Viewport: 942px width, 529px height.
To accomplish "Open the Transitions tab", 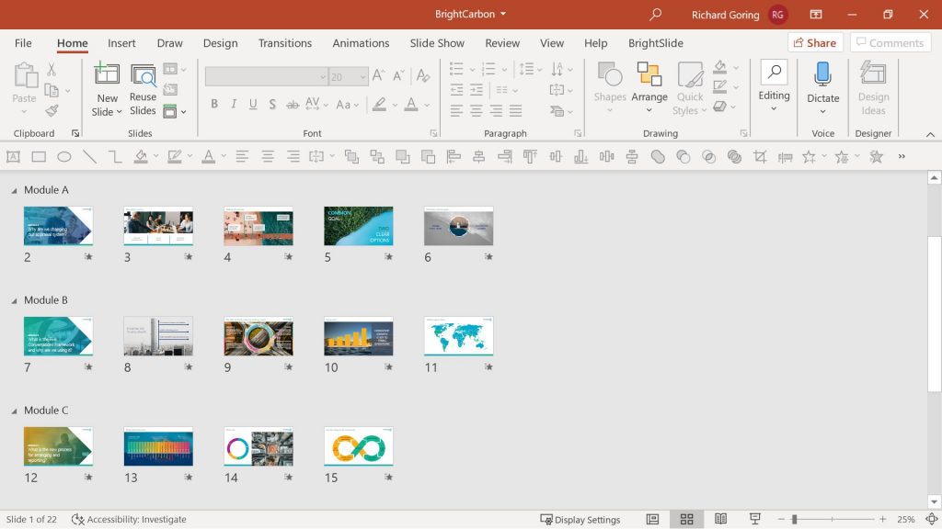I will click(x=284, y=42).
